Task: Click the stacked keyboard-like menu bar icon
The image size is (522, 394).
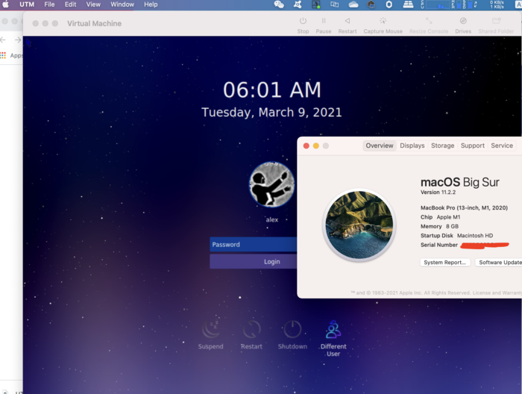Action: (408, 4)
